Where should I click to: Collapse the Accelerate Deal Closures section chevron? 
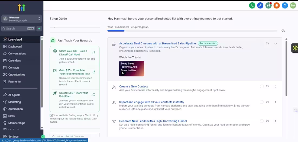(x=276, y=44)
